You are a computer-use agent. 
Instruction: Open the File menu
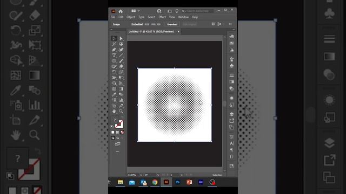[x=113, y=17]
